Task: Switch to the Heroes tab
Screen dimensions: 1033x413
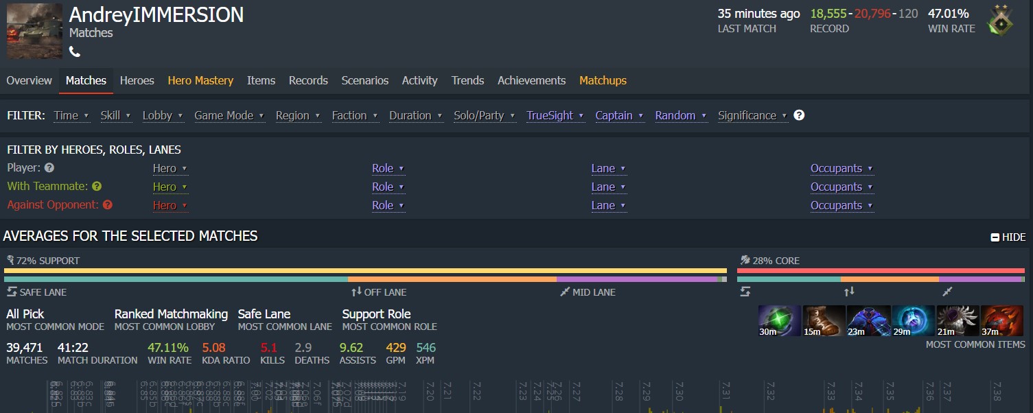Action: [x=137, y=80]
